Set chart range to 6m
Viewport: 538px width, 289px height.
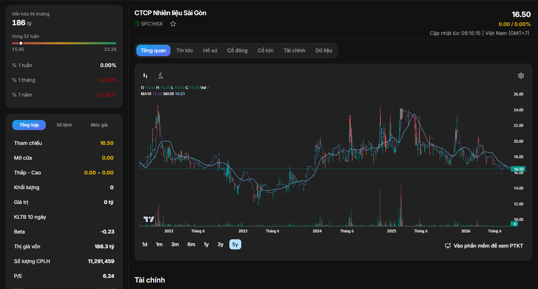pyautogui.click(x=191, y=244)
